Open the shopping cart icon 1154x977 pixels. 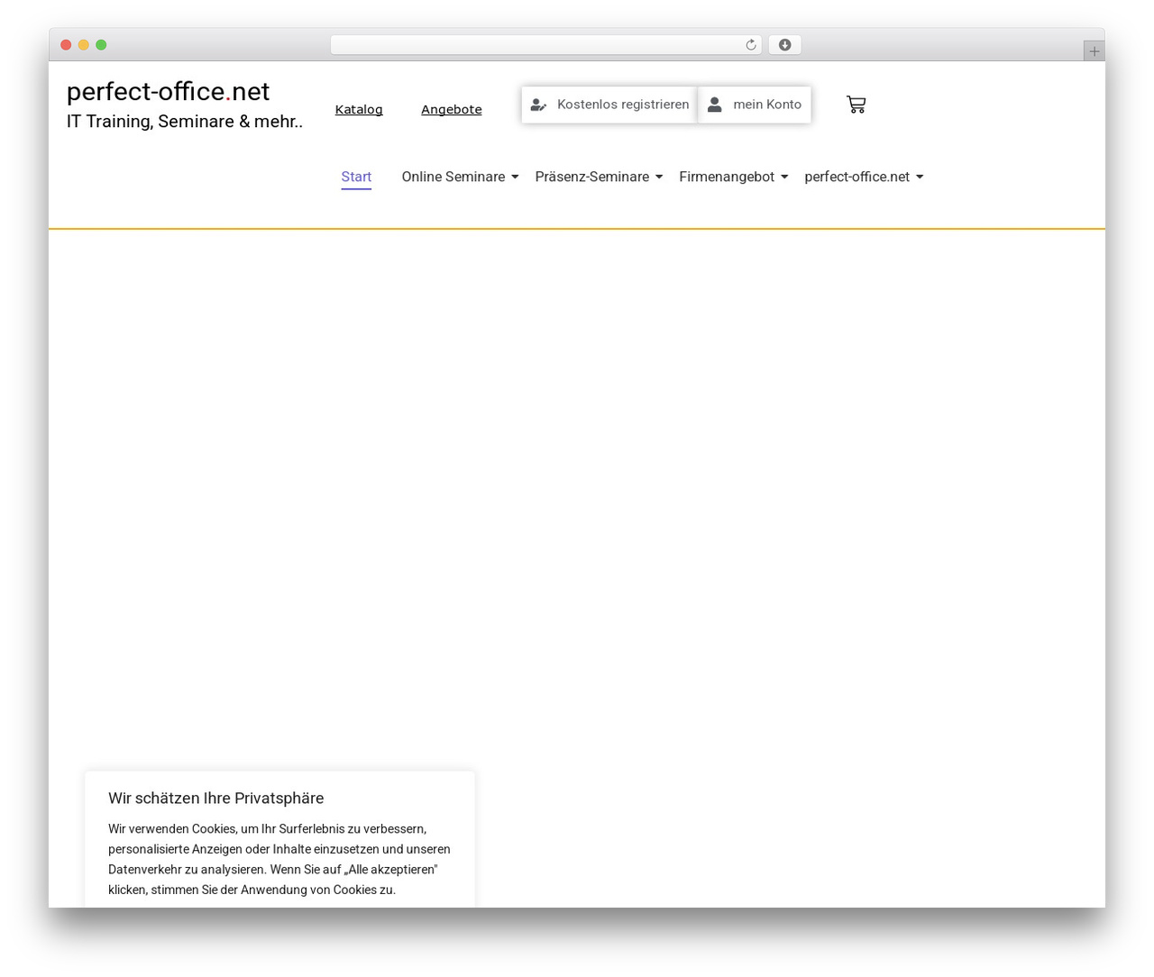856,105
